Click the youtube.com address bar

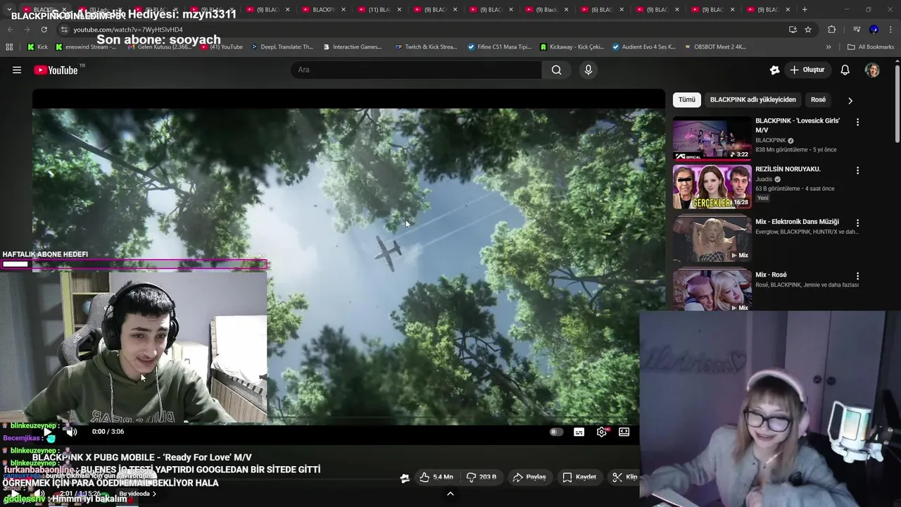coord(422,30)
